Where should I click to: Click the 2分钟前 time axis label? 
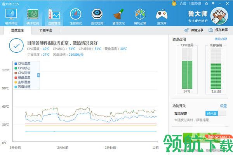tap(63, 148)
